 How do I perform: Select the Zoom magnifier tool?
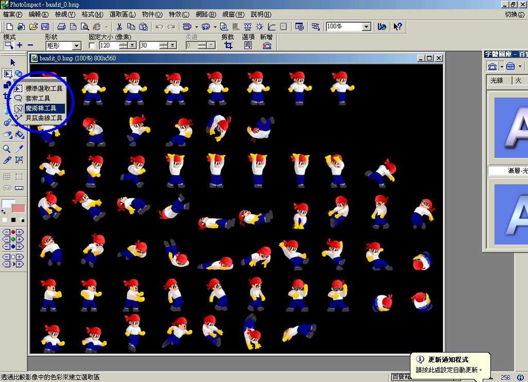click(7, 149)
